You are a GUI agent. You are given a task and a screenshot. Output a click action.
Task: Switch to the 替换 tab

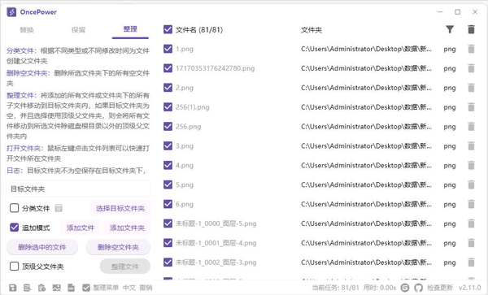[x=27, y=30]
